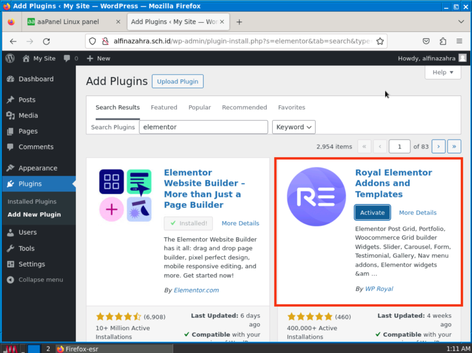Image resolution: width=472 pixels, height=353 pixels.
Task: Open a new browser tab with plus icon
Action: click(x=239, y=22)
